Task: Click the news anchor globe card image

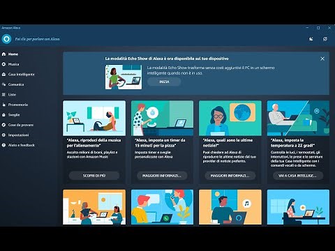Action: [230, 118]
